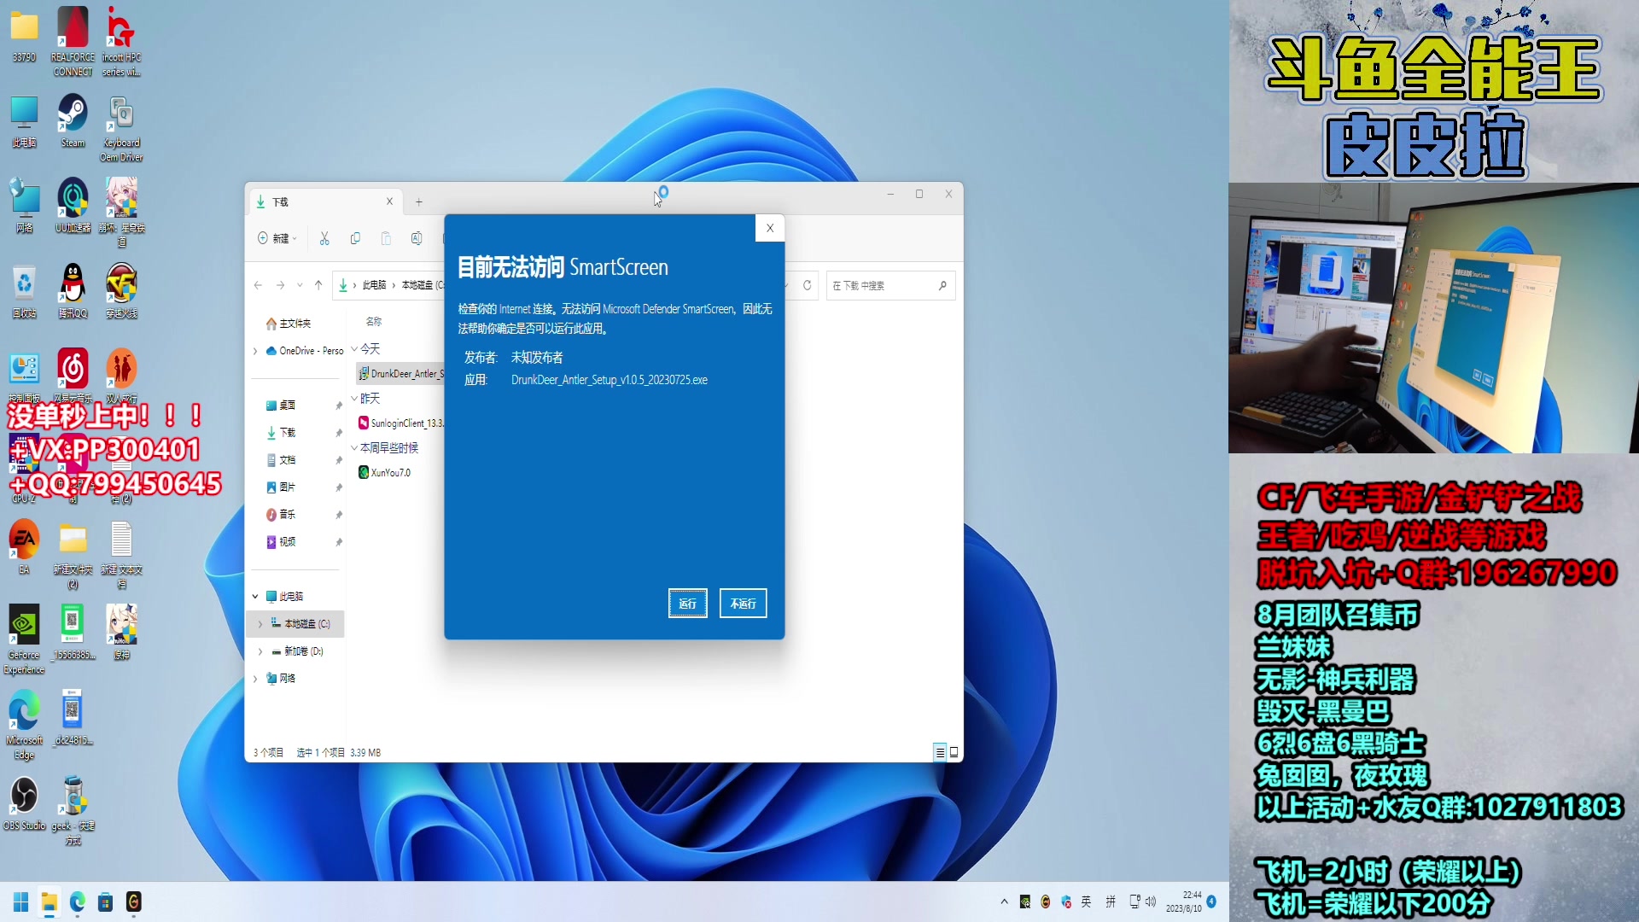Click the Refresh icon near address bar
This screenshot has height=922, width=1639.
[x=807, y=285]
